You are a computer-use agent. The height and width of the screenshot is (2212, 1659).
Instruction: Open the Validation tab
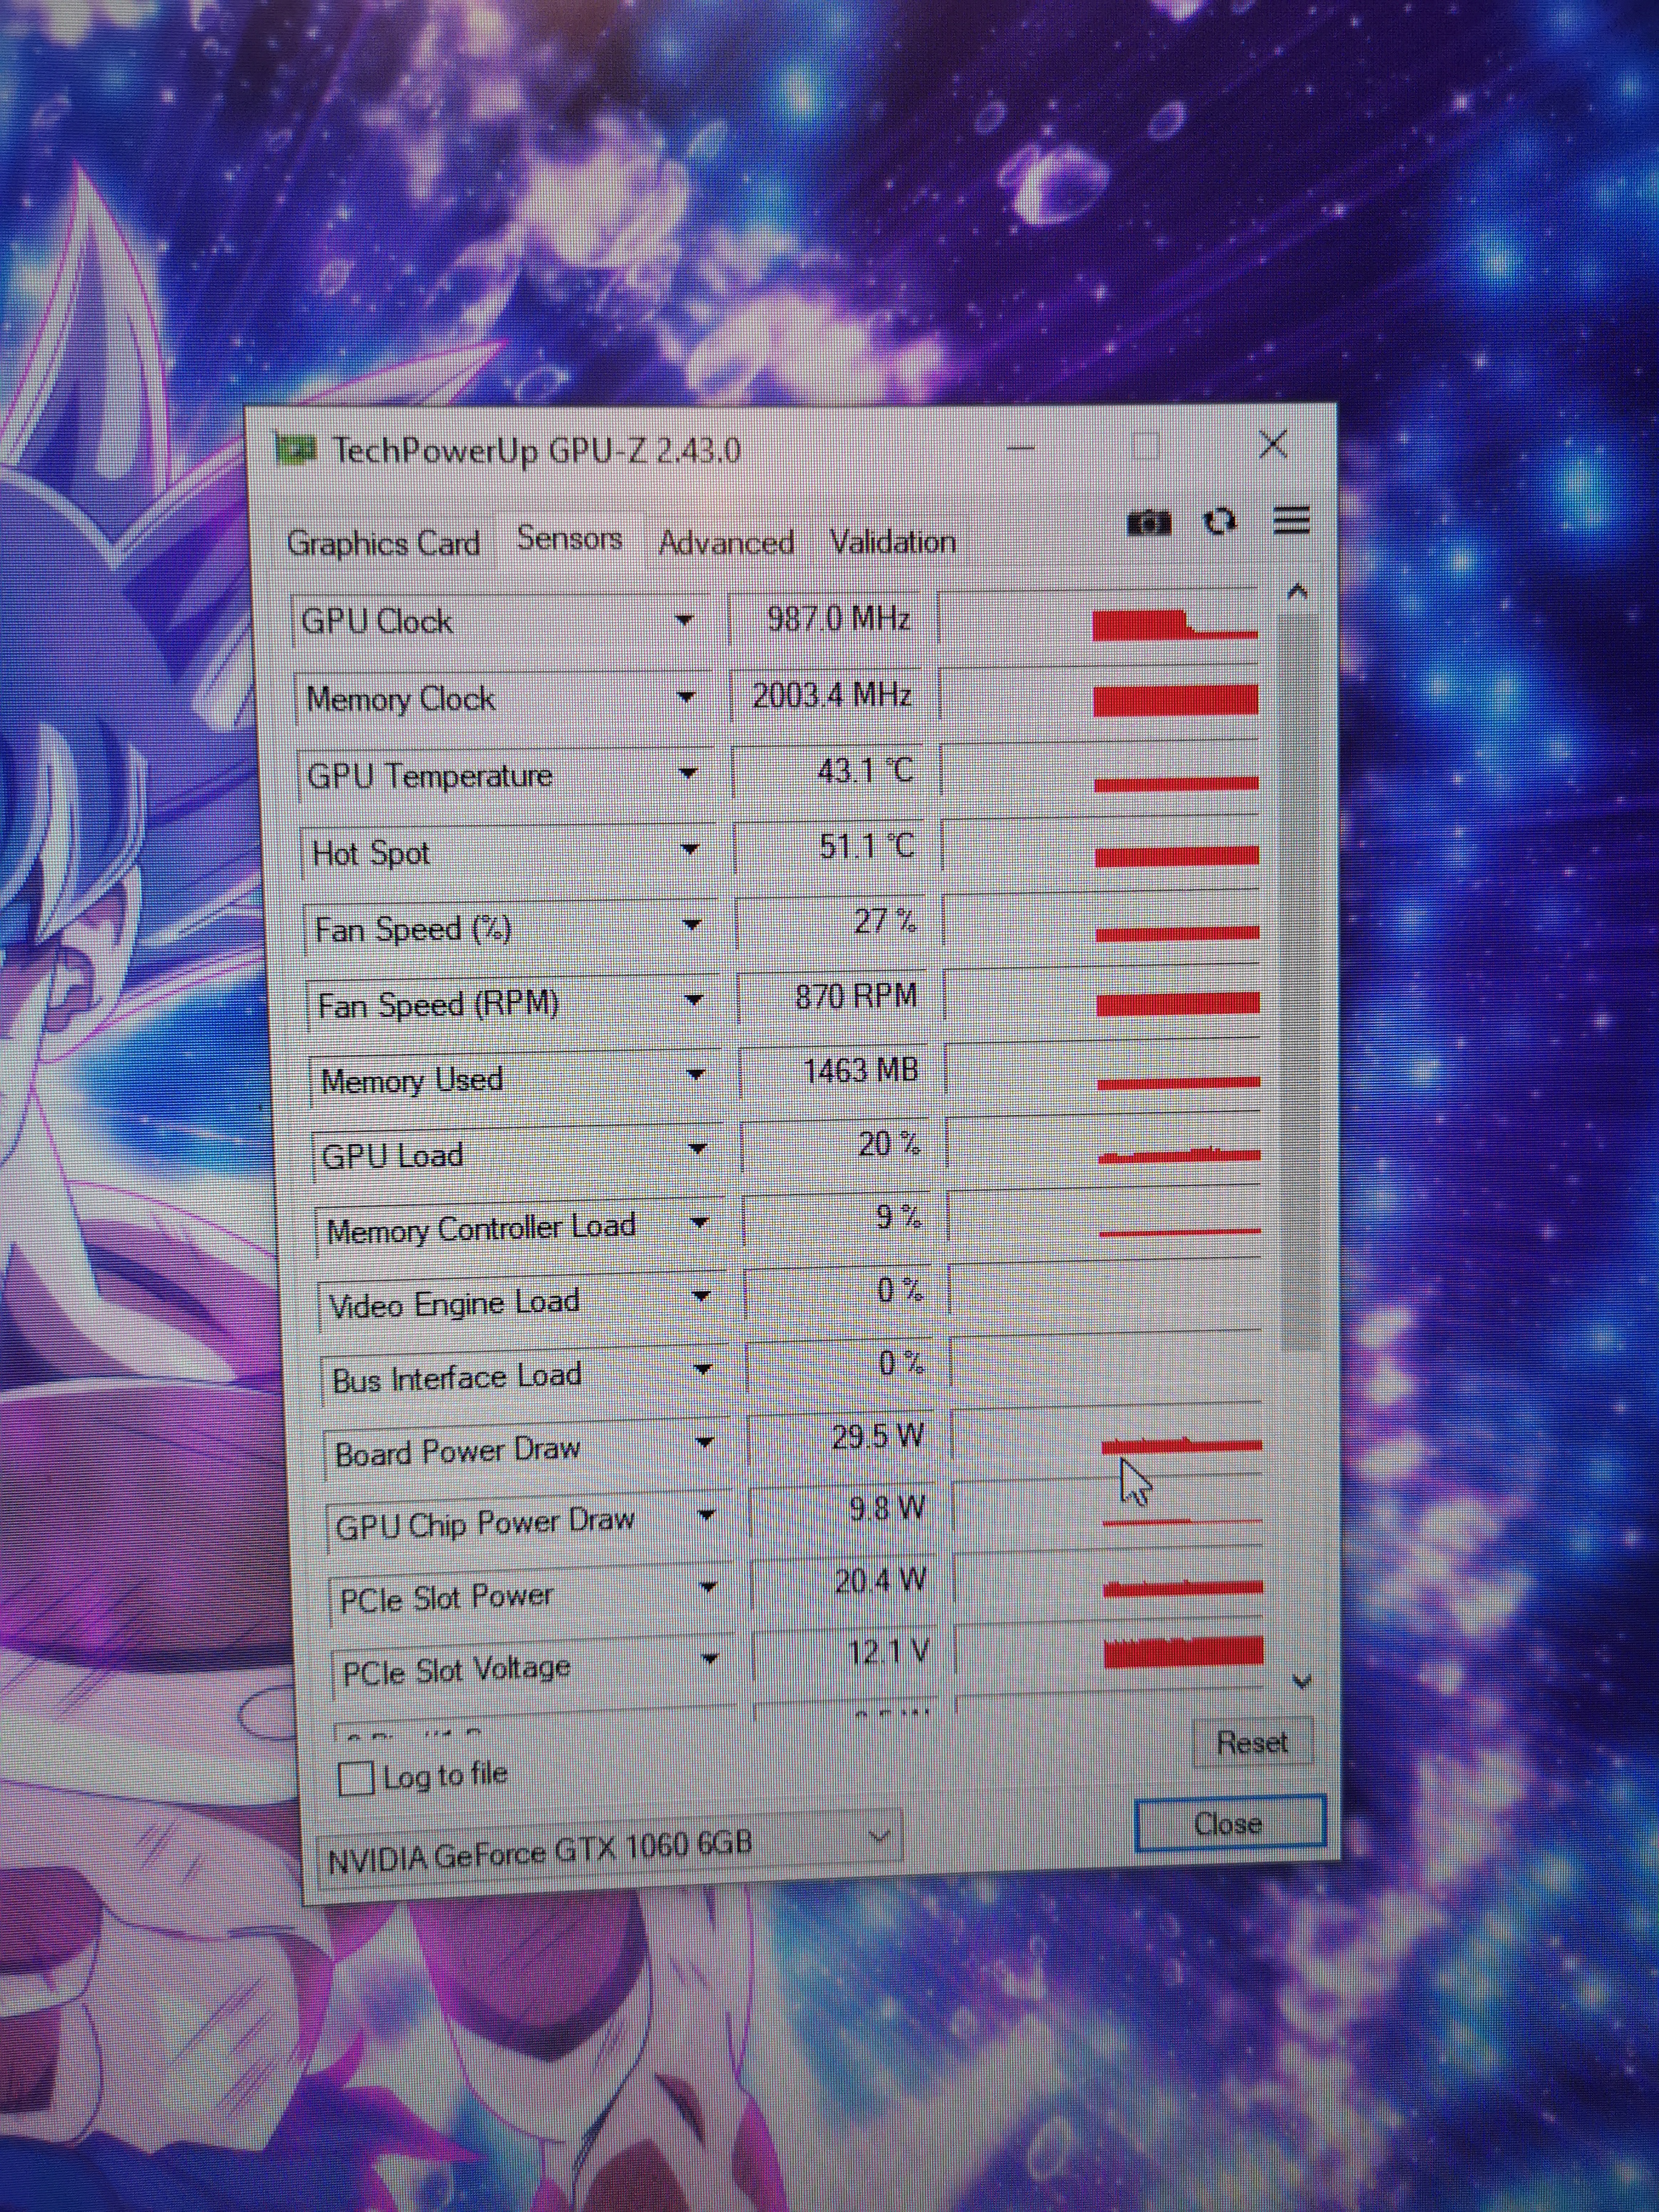coord(892,542)
